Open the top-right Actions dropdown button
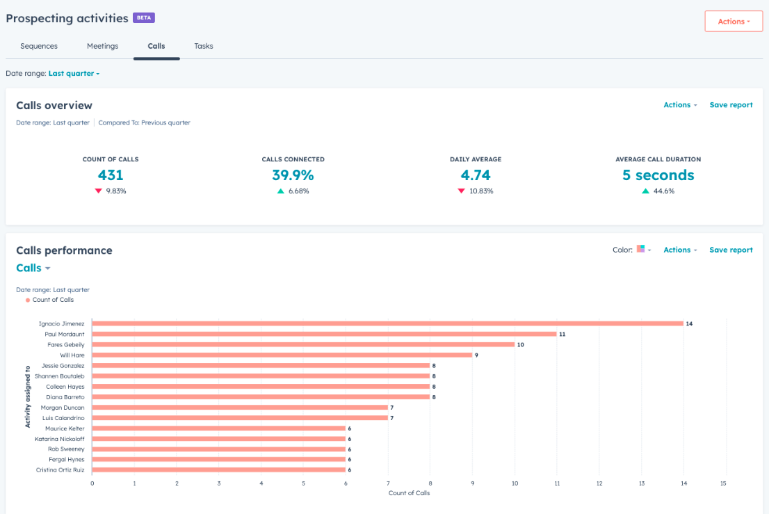Viewport: 769px width, 514px height. [x=734, y=22]
